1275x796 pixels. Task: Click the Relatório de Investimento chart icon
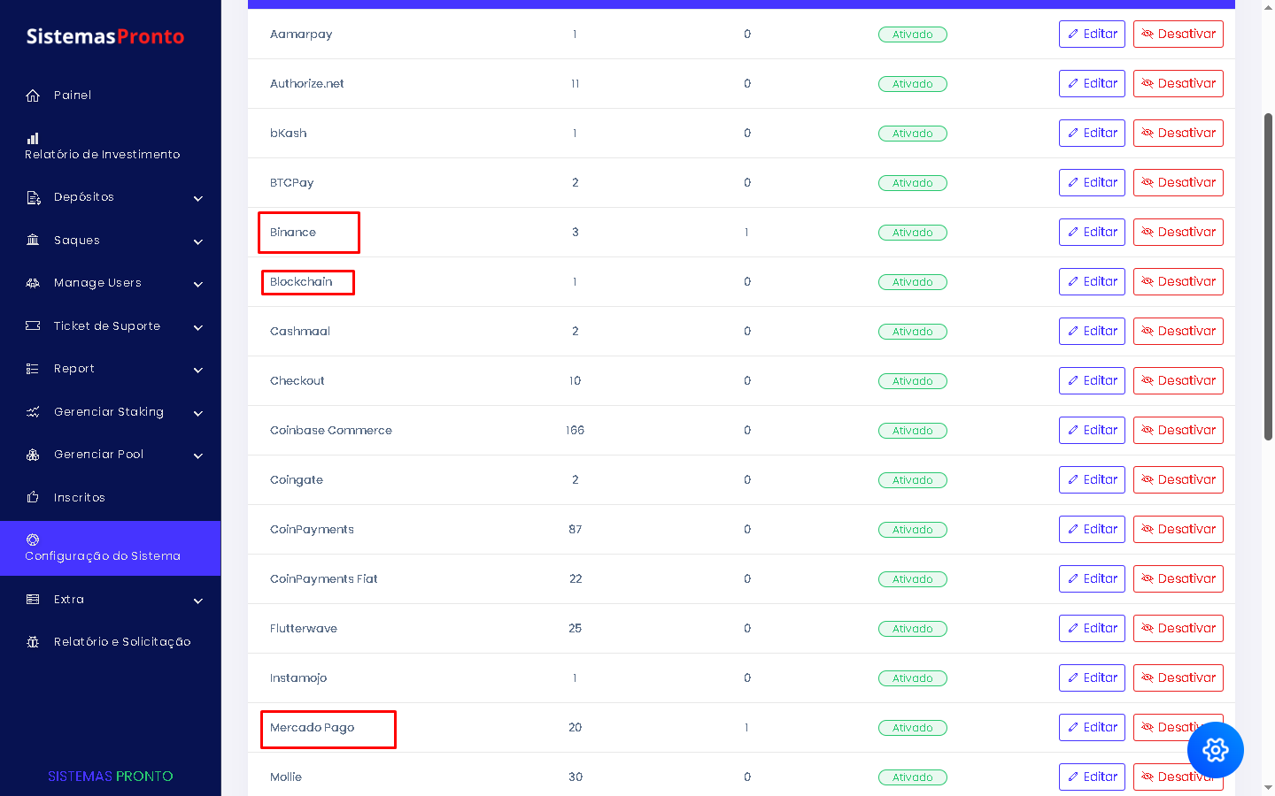[33, 138]
